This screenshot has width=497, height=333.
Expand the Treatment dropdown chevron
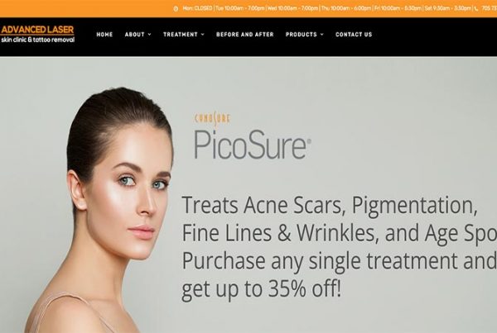tap(203, 35)
